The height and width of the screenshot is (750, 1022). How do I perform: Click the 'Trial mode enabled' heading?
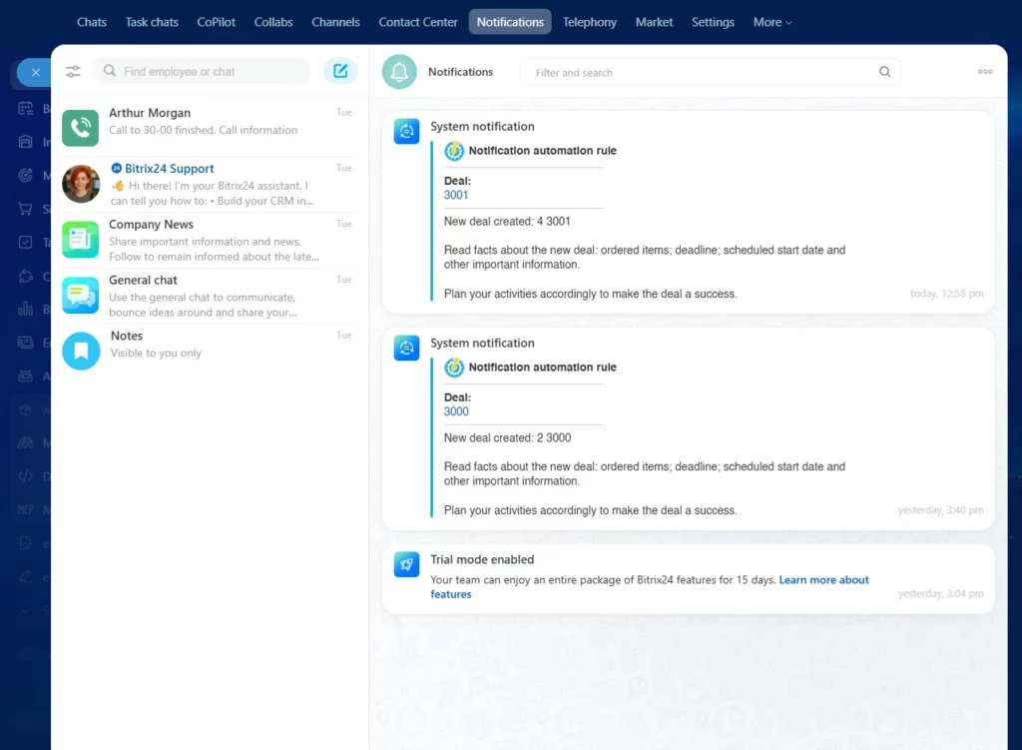pyautogui.click(x=482, y=559)
